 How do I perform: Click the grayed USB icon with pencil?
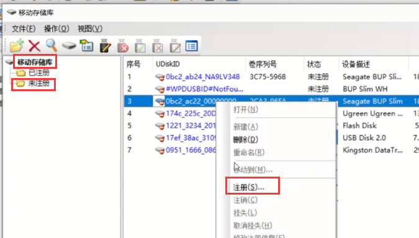click(x=175, y=46)
